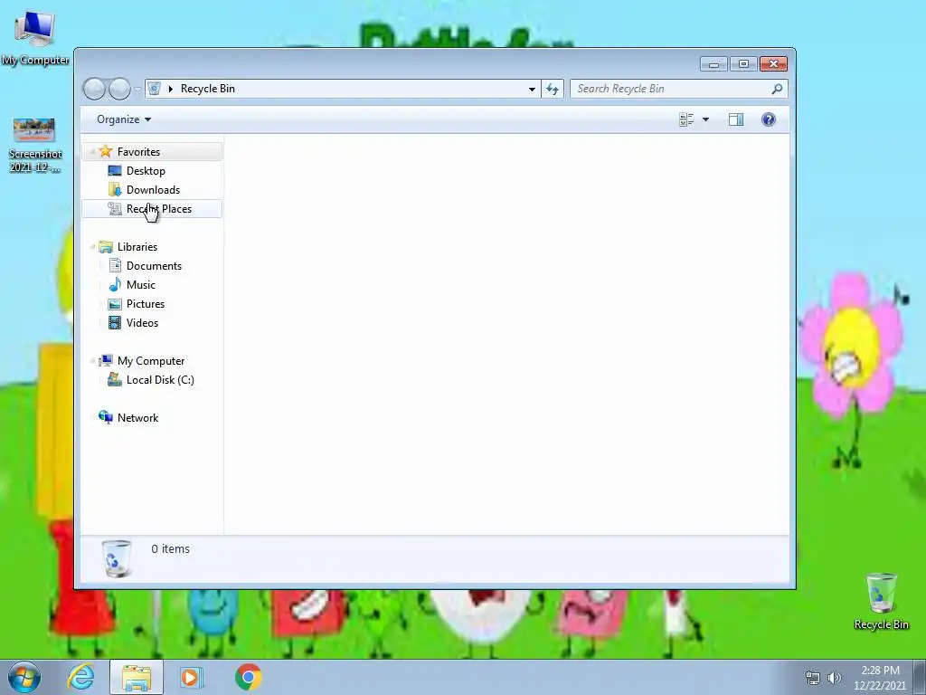Click the Refresh button in the address bar
The image size is (926, 695).
(553, 89)
